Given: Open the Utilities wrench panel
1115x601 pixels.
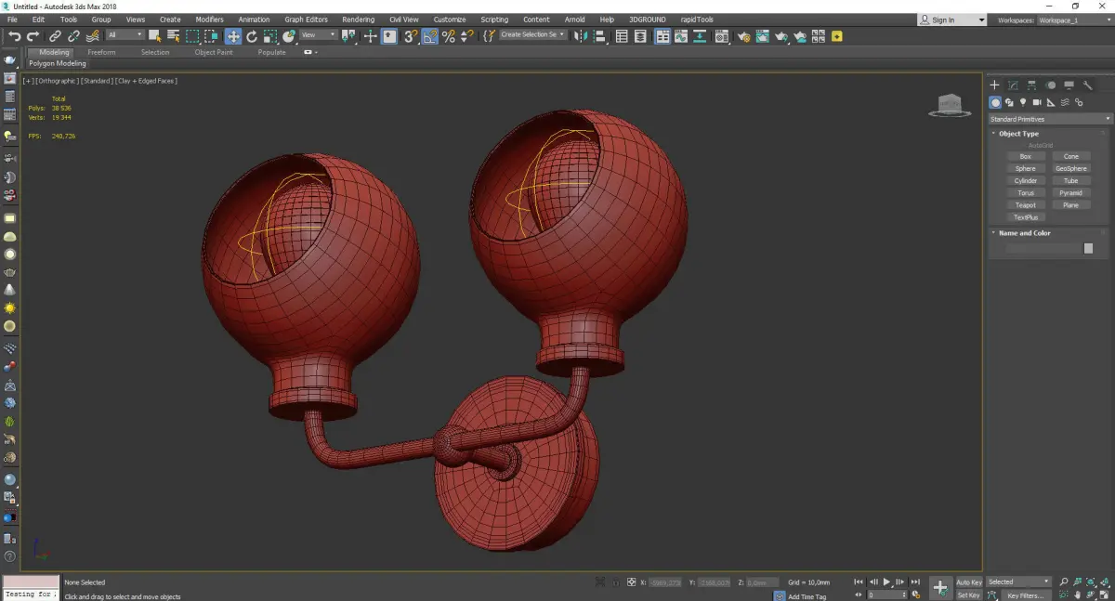Looking at the screenshot, I should pos(1087,85).
